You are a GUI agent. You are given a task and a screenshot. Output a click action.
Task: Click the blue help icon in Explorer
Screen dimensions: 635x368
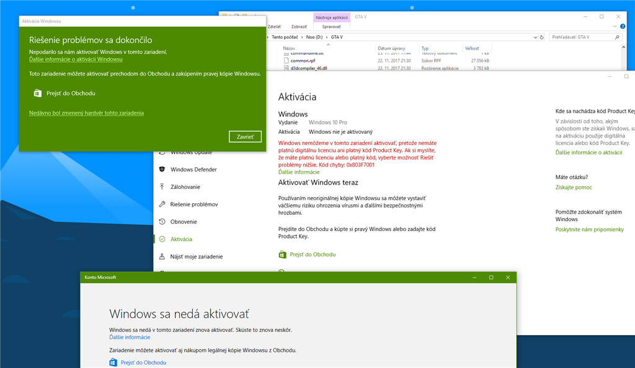point(623,26)
